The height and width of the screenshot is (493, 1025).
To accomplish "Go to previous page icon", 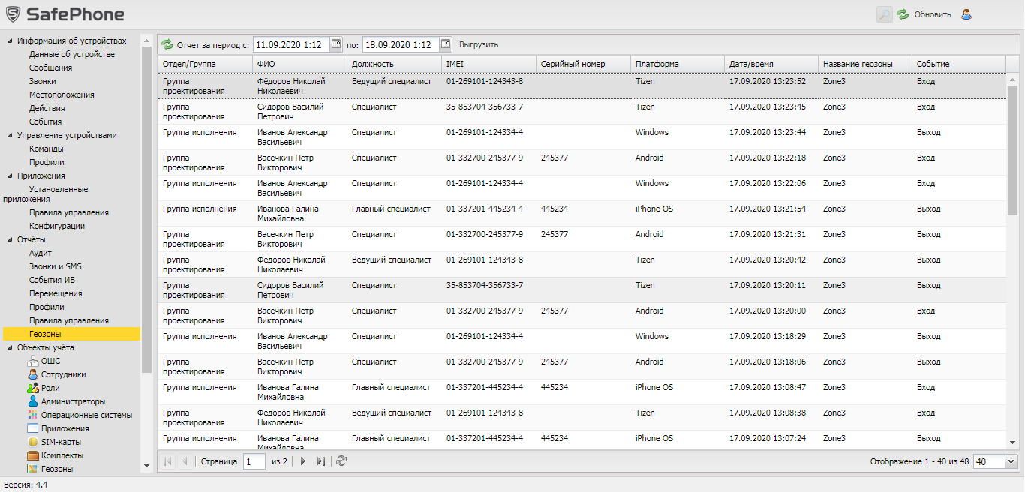I will (x=184, y=461).
